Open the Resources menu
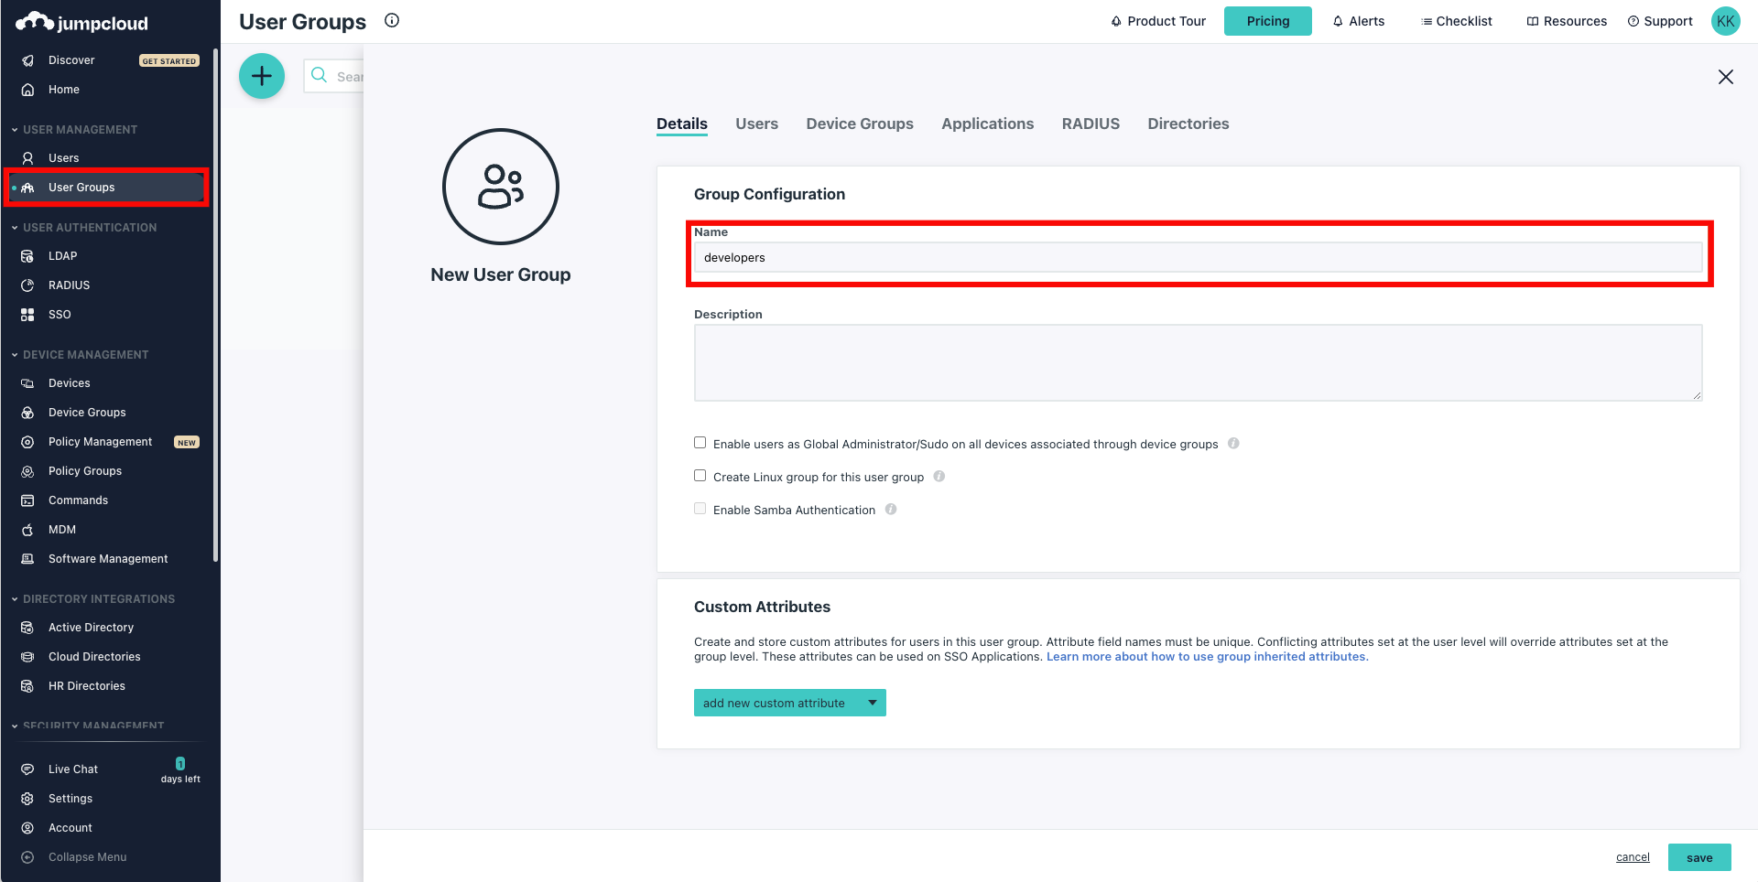The height and width of the screenshot is (882, 1758). coord(1567,21)
